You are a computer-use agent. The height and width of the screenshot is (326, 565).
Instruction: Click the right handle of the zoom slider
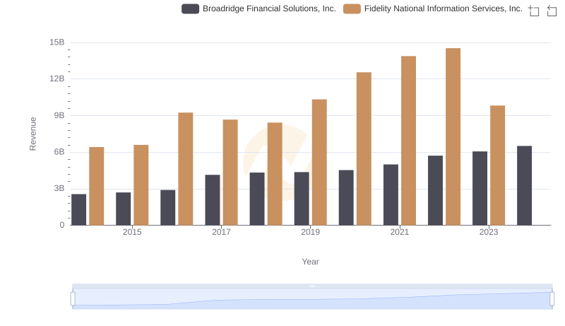click(552, 298)
